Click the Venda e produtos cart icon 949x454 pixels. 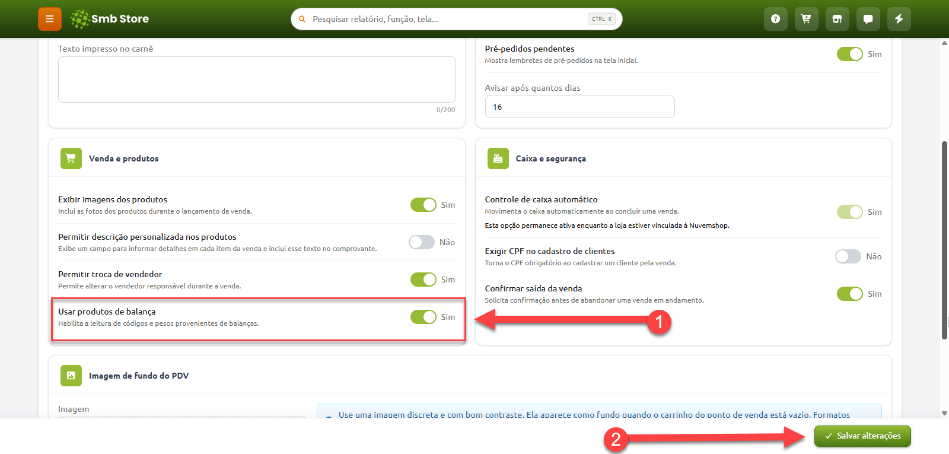[x=71, y=158]
